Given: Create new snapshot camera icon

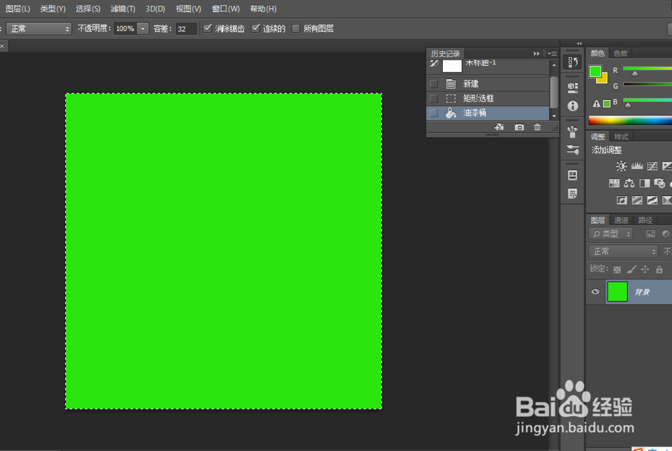Looking at the screenshot, I should [519, 127].
